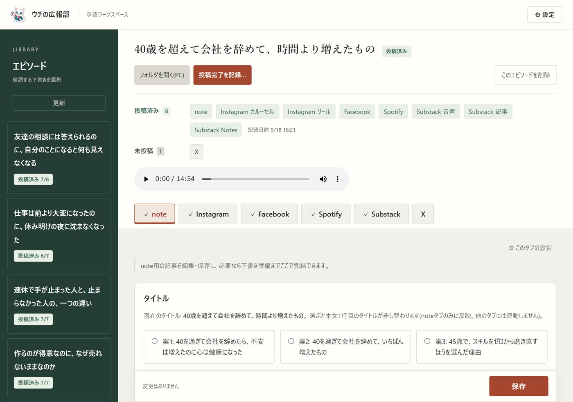The width and height of the screenshot is (573, 402).
Task: Click 投稿完了を記録 button
Action: point(222,75)
